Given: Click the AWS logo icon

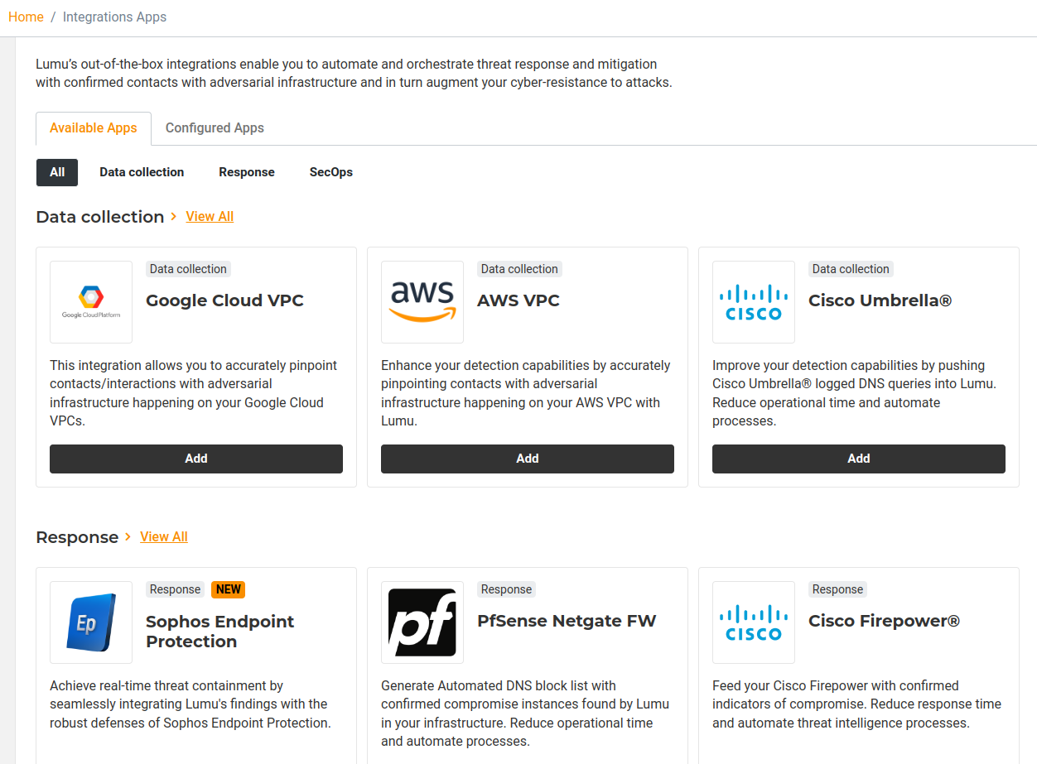Looking at the screenshot, I should click(422, 301).
